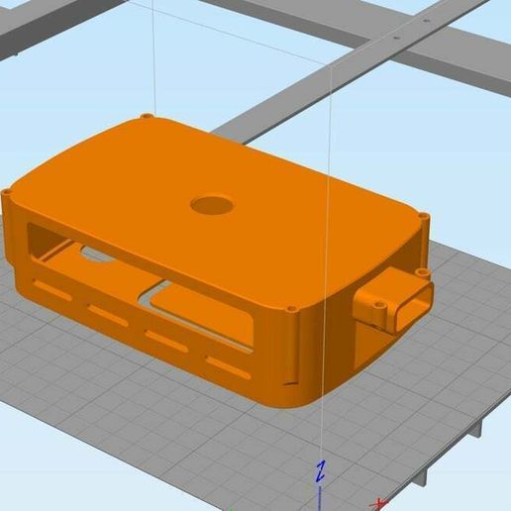The height and width of the screenshot is (511, 511).
Task: Click the blue Z axis label
Action: click(320, 471)
